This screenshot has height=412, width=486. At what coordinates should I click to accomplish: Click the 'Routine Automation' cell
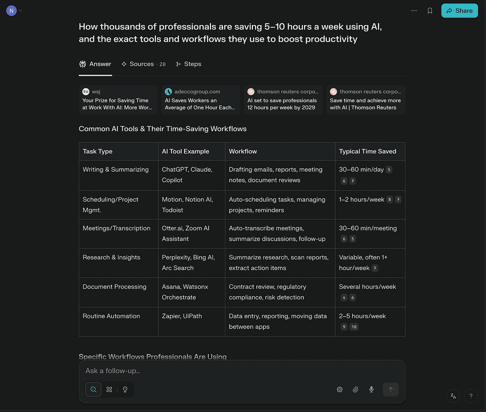click(118, 322)
